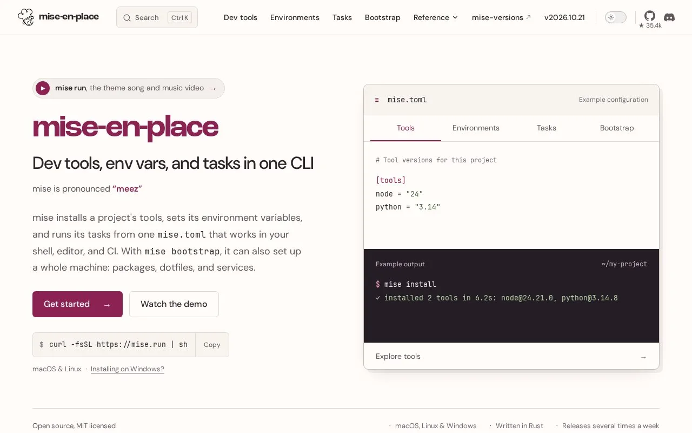
Task: Click the play icon for mise run video
Action: coord(43,88)
